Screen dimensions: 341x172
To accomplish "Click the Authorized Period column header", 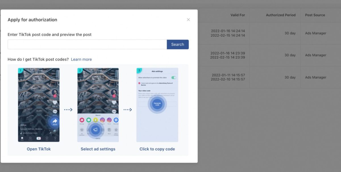I will (x=281, y=15).
